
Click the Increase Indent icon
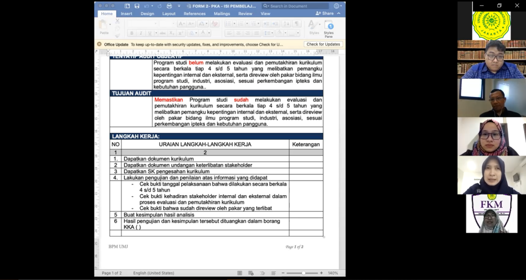[276, 24]
